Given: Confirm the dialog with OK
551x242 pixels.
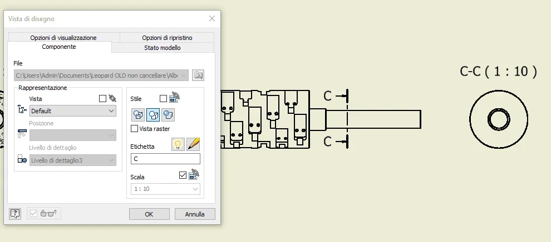Looking at the screenshot, I should (149, 214).
